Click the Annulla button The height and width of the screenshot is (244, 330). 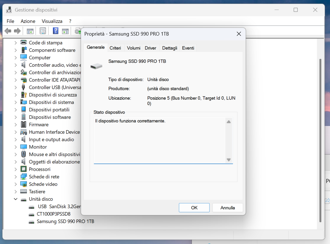click(227, 208)
